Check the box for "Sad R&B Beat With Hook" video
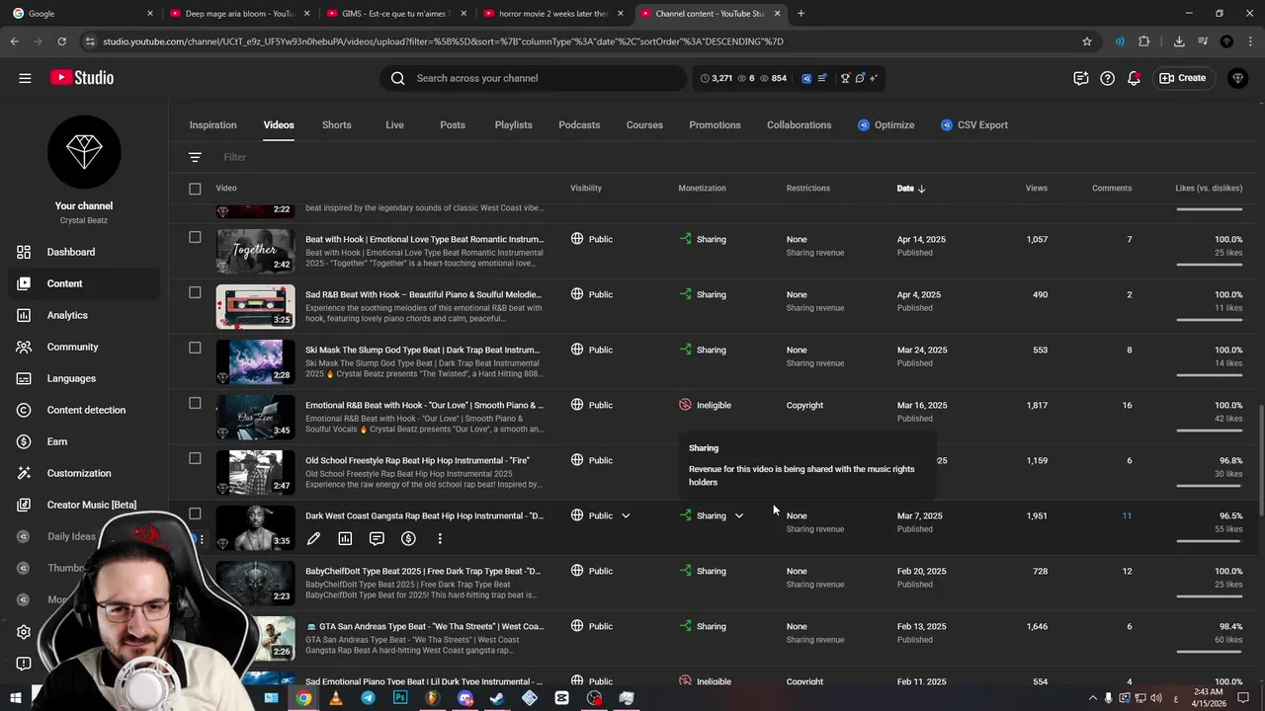This screenshot has height=711, width=1265. pos(195,292)
